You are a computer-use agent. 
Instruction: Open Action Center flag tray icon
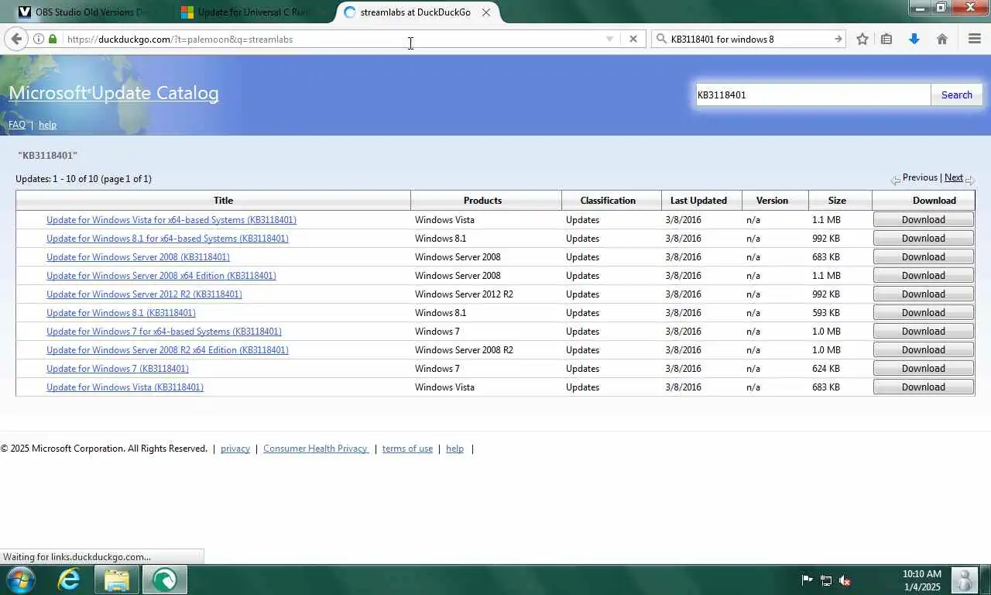pyautogui.click(x=807, y=580)
